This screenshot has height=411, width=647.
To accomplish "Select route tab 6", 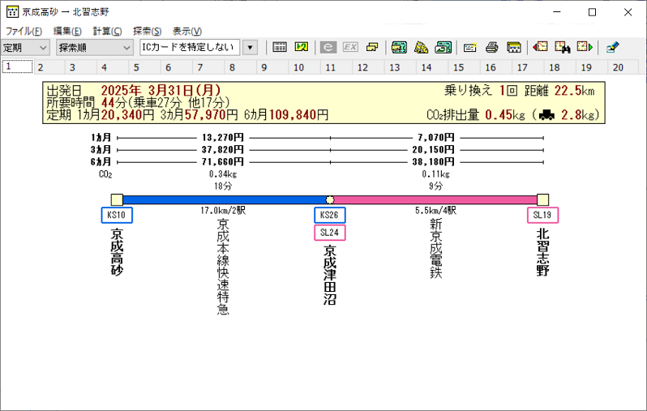I will coord(176,67).
